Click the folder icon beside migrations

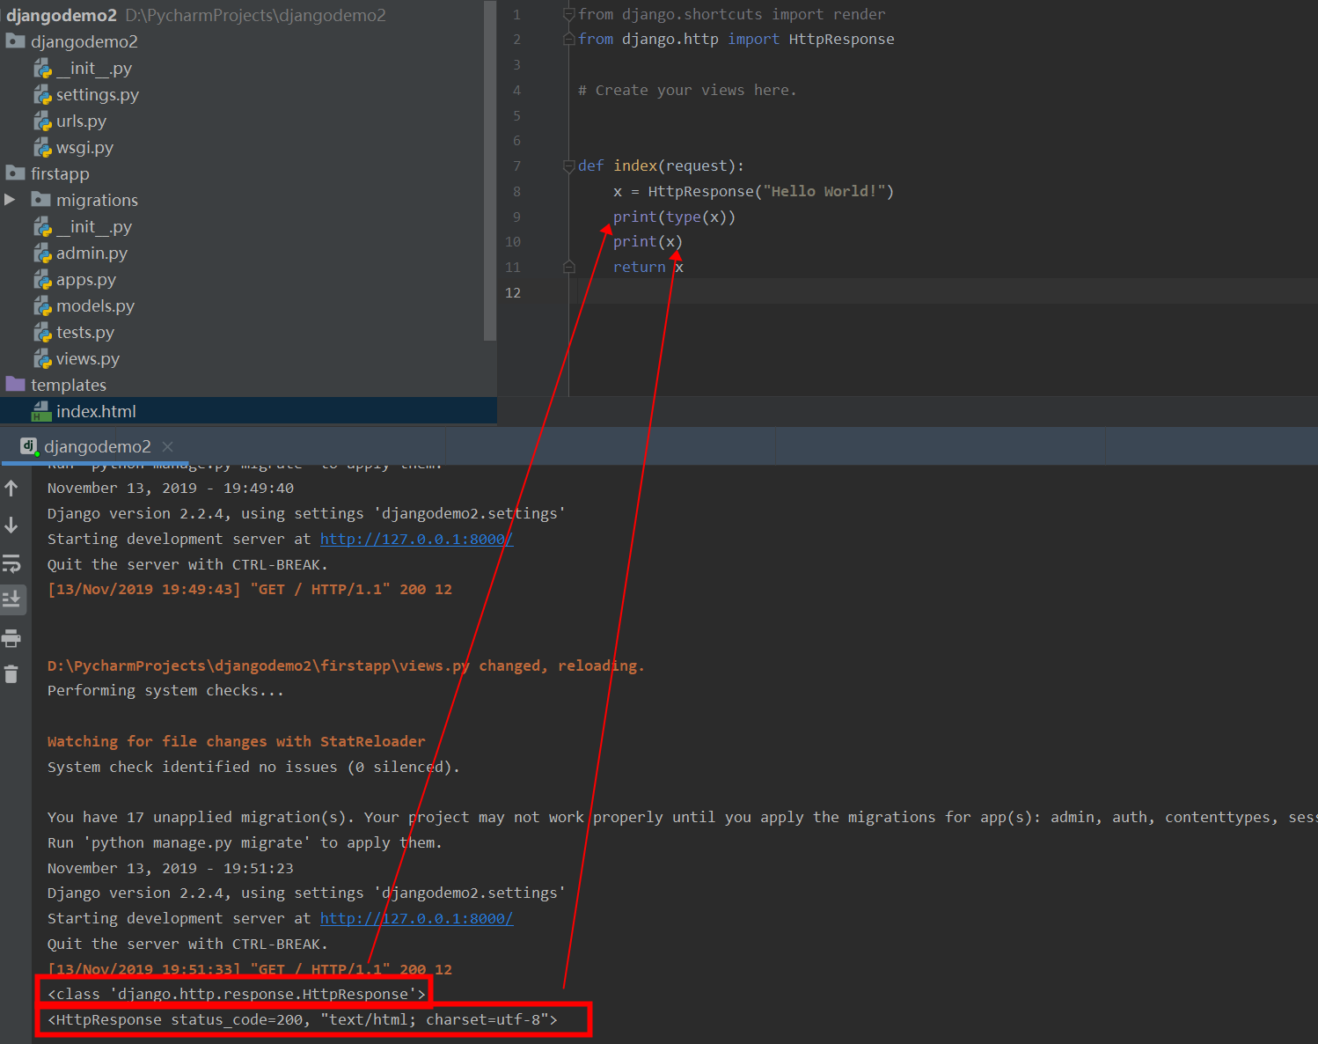tap(40, 199)
